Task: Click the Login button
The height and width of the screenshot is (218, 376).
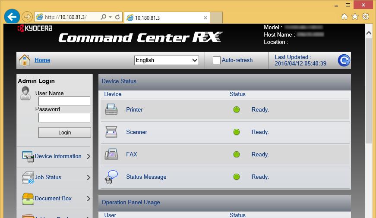Action: tap(64, 132)
